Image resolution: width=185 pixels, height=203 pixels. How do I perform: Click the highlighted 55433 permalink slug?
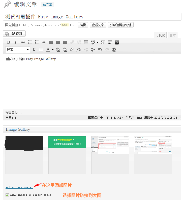(x=65, y=25)
